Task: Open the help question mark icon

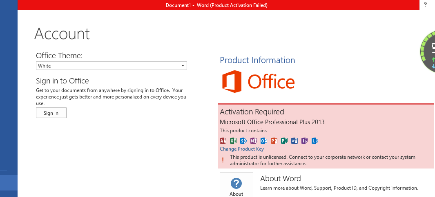Action: pyautogui.click(x=425, y=4)
